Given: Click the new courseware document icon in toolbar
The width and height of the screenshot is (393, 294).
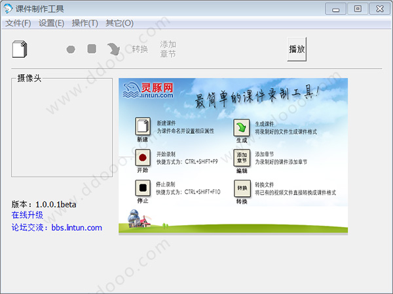Looking at the screenshot, I should (20, 49).
